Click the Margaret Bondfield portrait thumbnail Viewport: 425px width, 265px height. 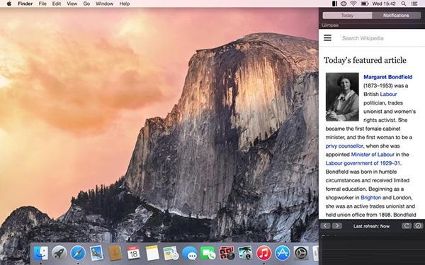342,97
